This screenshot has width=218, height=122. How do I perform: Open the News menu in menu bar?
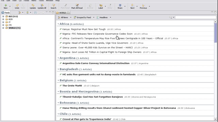click(34, 1)
